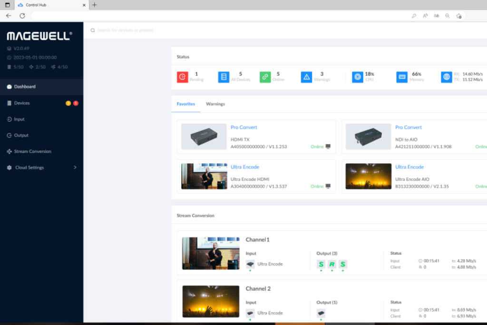
Task: Click the orange Devices notification badge
Action: (68, 103)
